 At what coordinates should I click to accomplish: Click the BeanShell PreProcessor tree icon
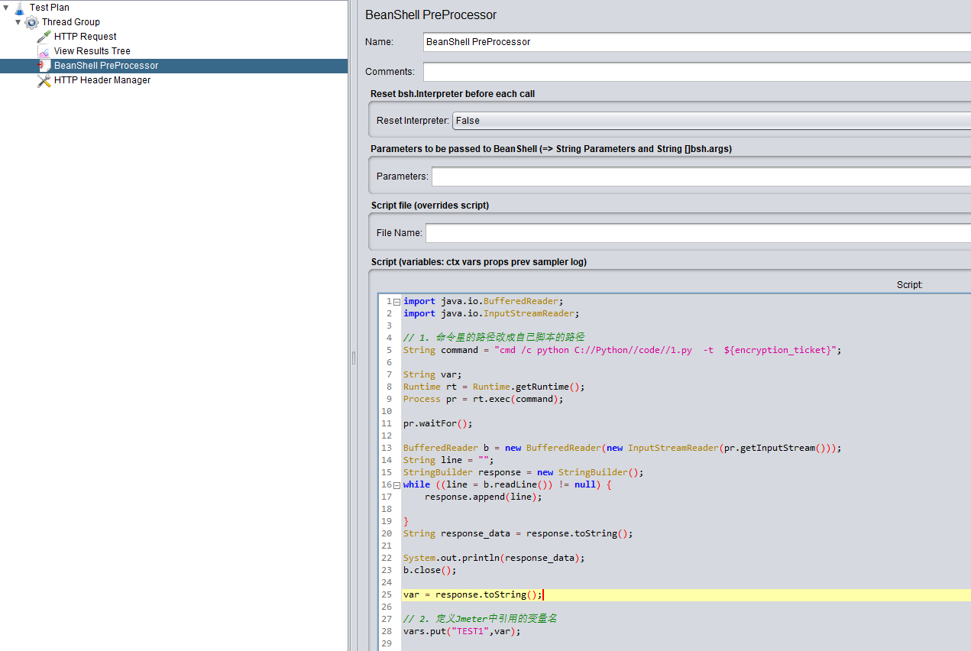44,66
